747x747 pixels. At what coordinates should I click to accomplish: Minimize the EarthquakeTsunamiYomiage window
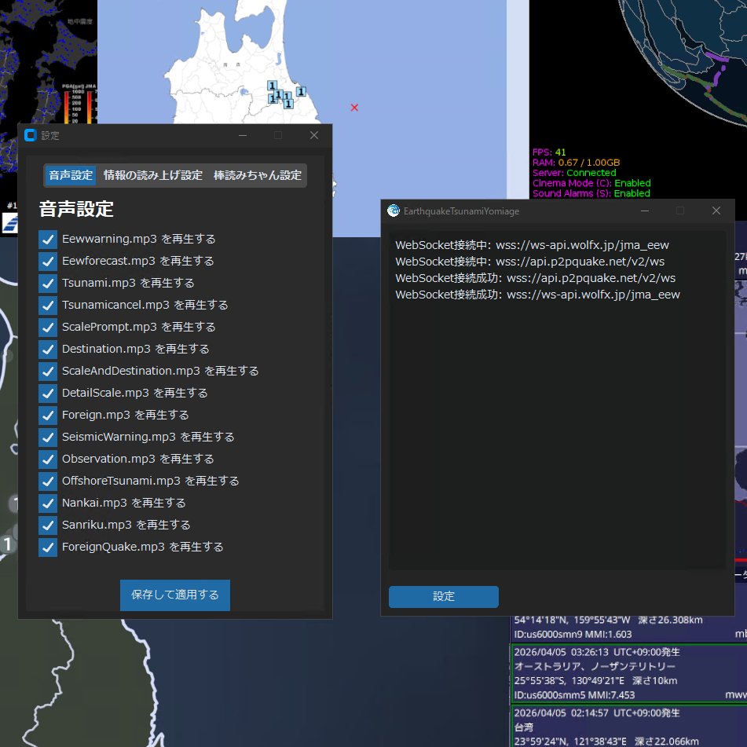[645, 211]
